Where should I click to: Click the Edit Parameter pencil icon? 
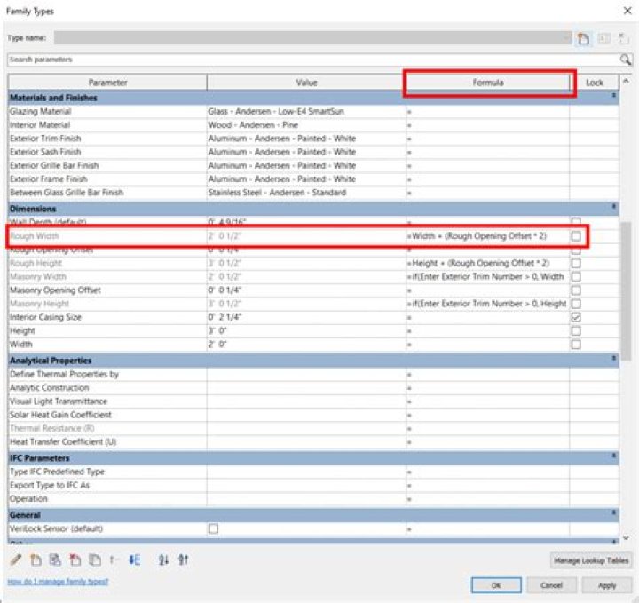[x=16, y=560]
